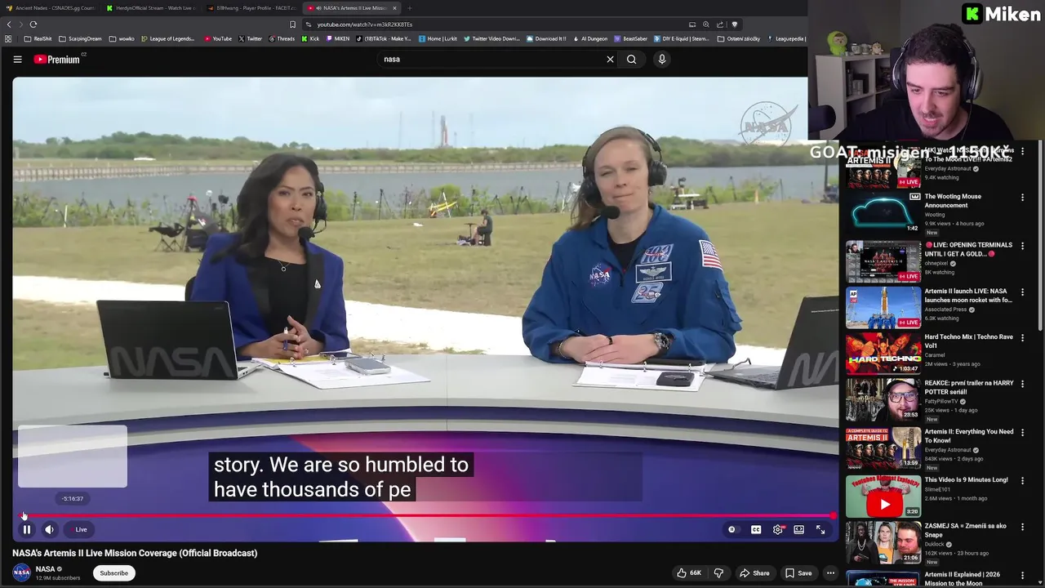1045x588 pixels.
Task: Dislike the video
Action: click(x=718, y=573)
